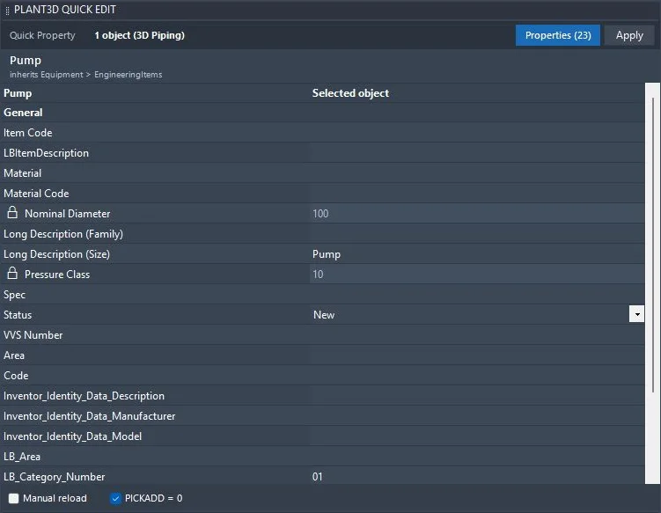This screenshot has height=513, width=661.
Task: Click the VVS Number value field
Action: (477, 335)
